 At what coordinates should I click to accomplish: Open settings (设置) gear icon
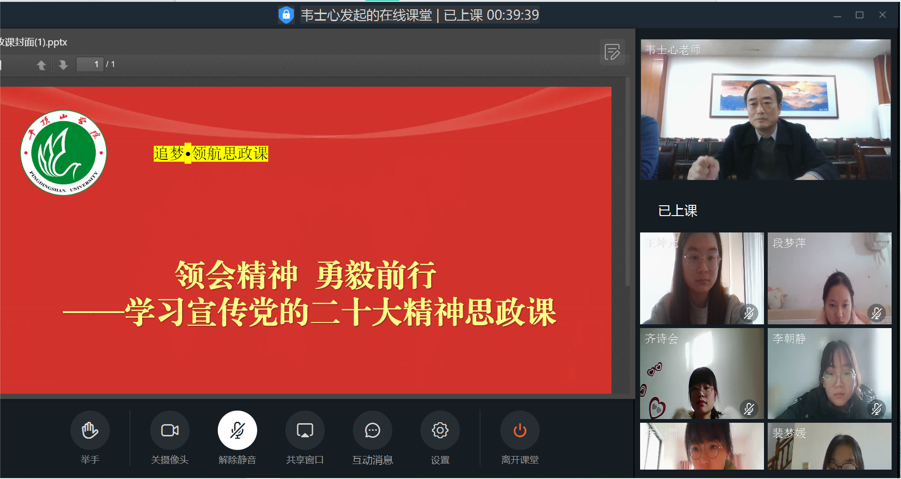coord(440,430)
